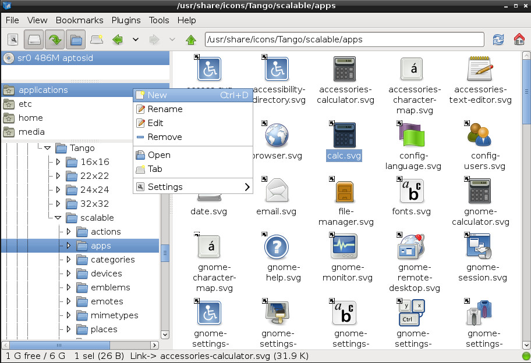Expand the categories folder
This screenshot has width=531, height=363.
[68, 260]
